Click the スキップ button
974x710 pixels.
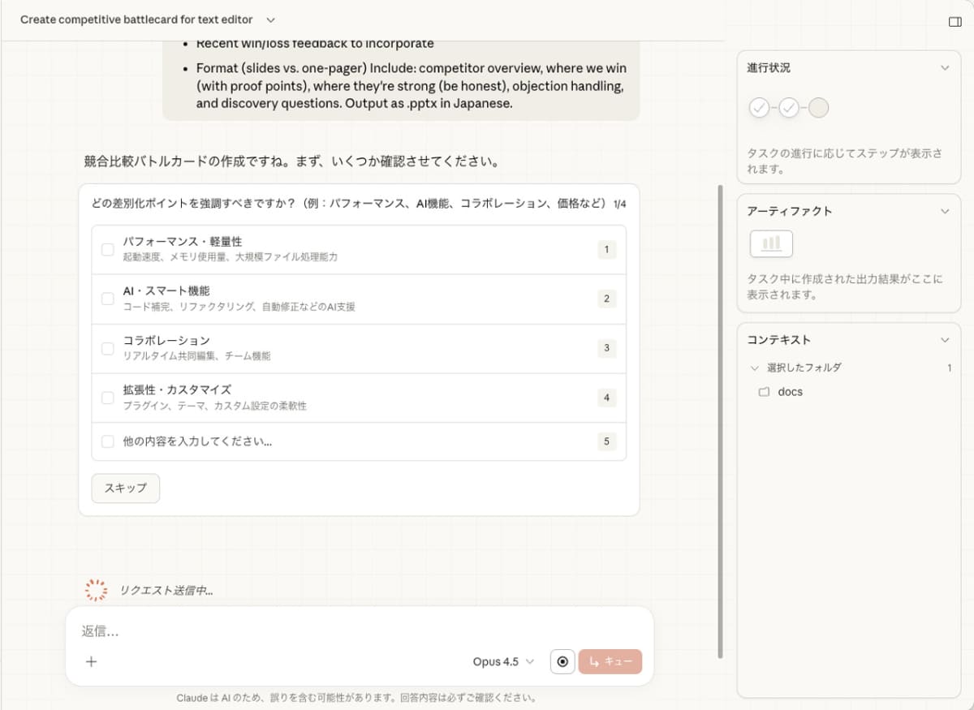coord(125,488)
